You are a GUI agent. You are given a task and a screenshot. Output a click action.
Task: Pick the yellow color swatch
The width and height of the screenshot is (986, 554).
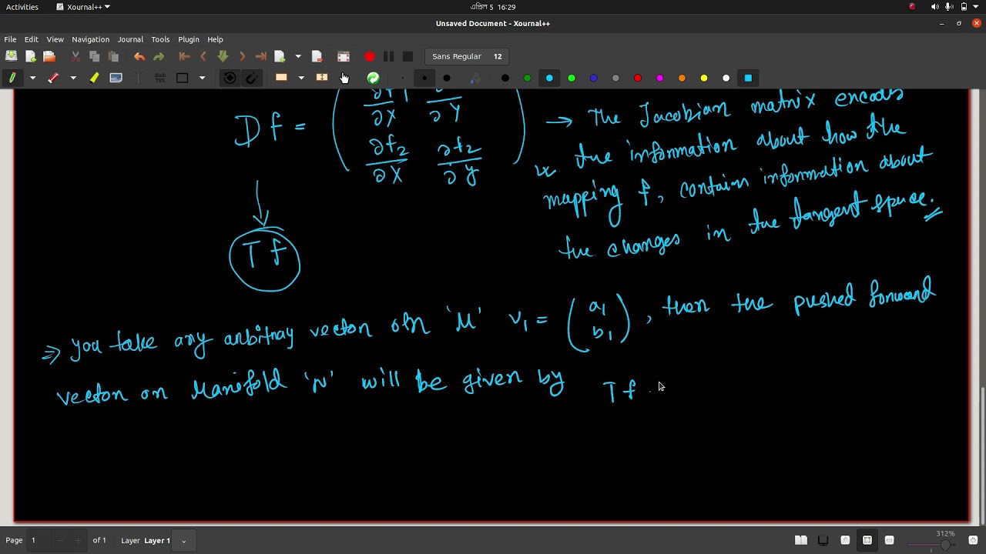pyautogui.click(x=704, y=78)
